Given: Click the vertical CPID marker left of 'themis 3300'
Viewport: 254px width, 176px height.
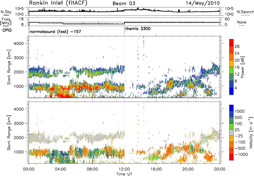Looking at the screenshot, I should [x=124, y=30].
